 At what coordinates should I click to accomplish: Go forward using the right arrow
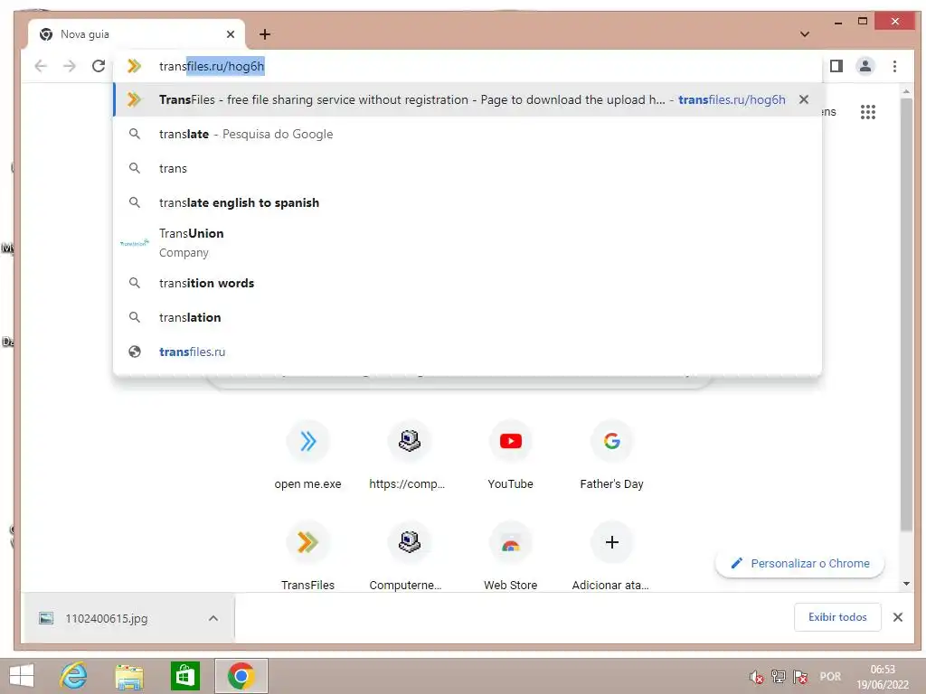pos(69,66)
